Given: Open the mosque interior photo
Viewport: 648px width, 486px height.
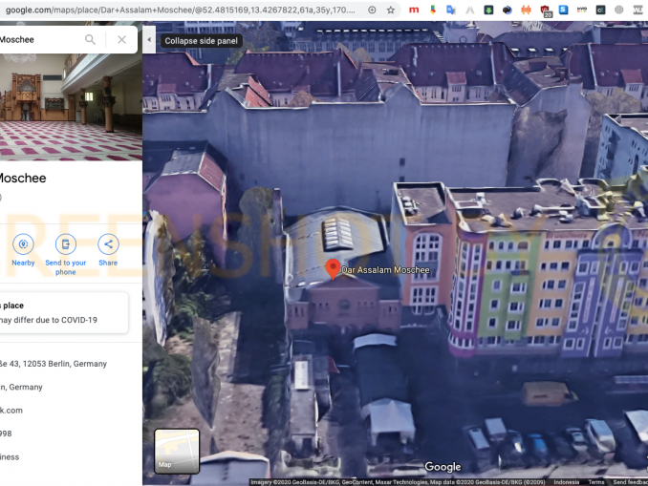Looking at the screenshot, I should [71, 107].
